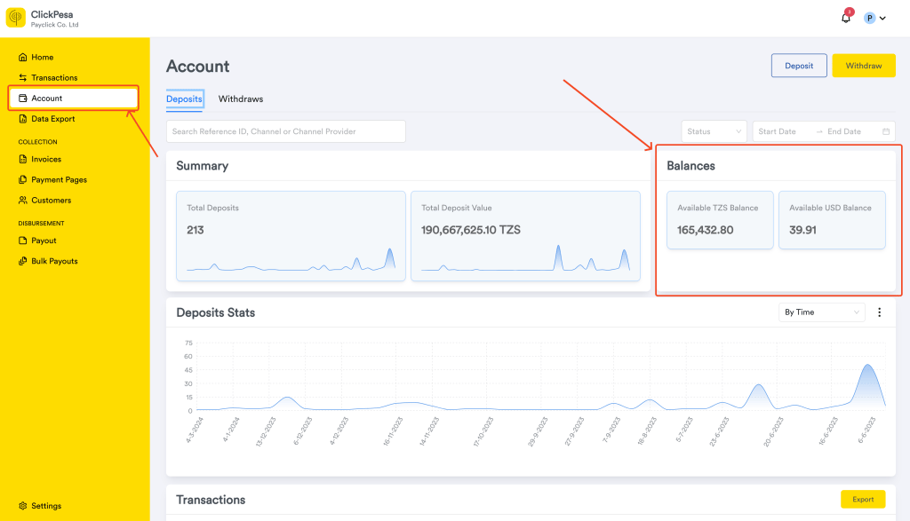910x521 pixels.
Task: Click the Available USD Balance card
Action: coord(832,220)
